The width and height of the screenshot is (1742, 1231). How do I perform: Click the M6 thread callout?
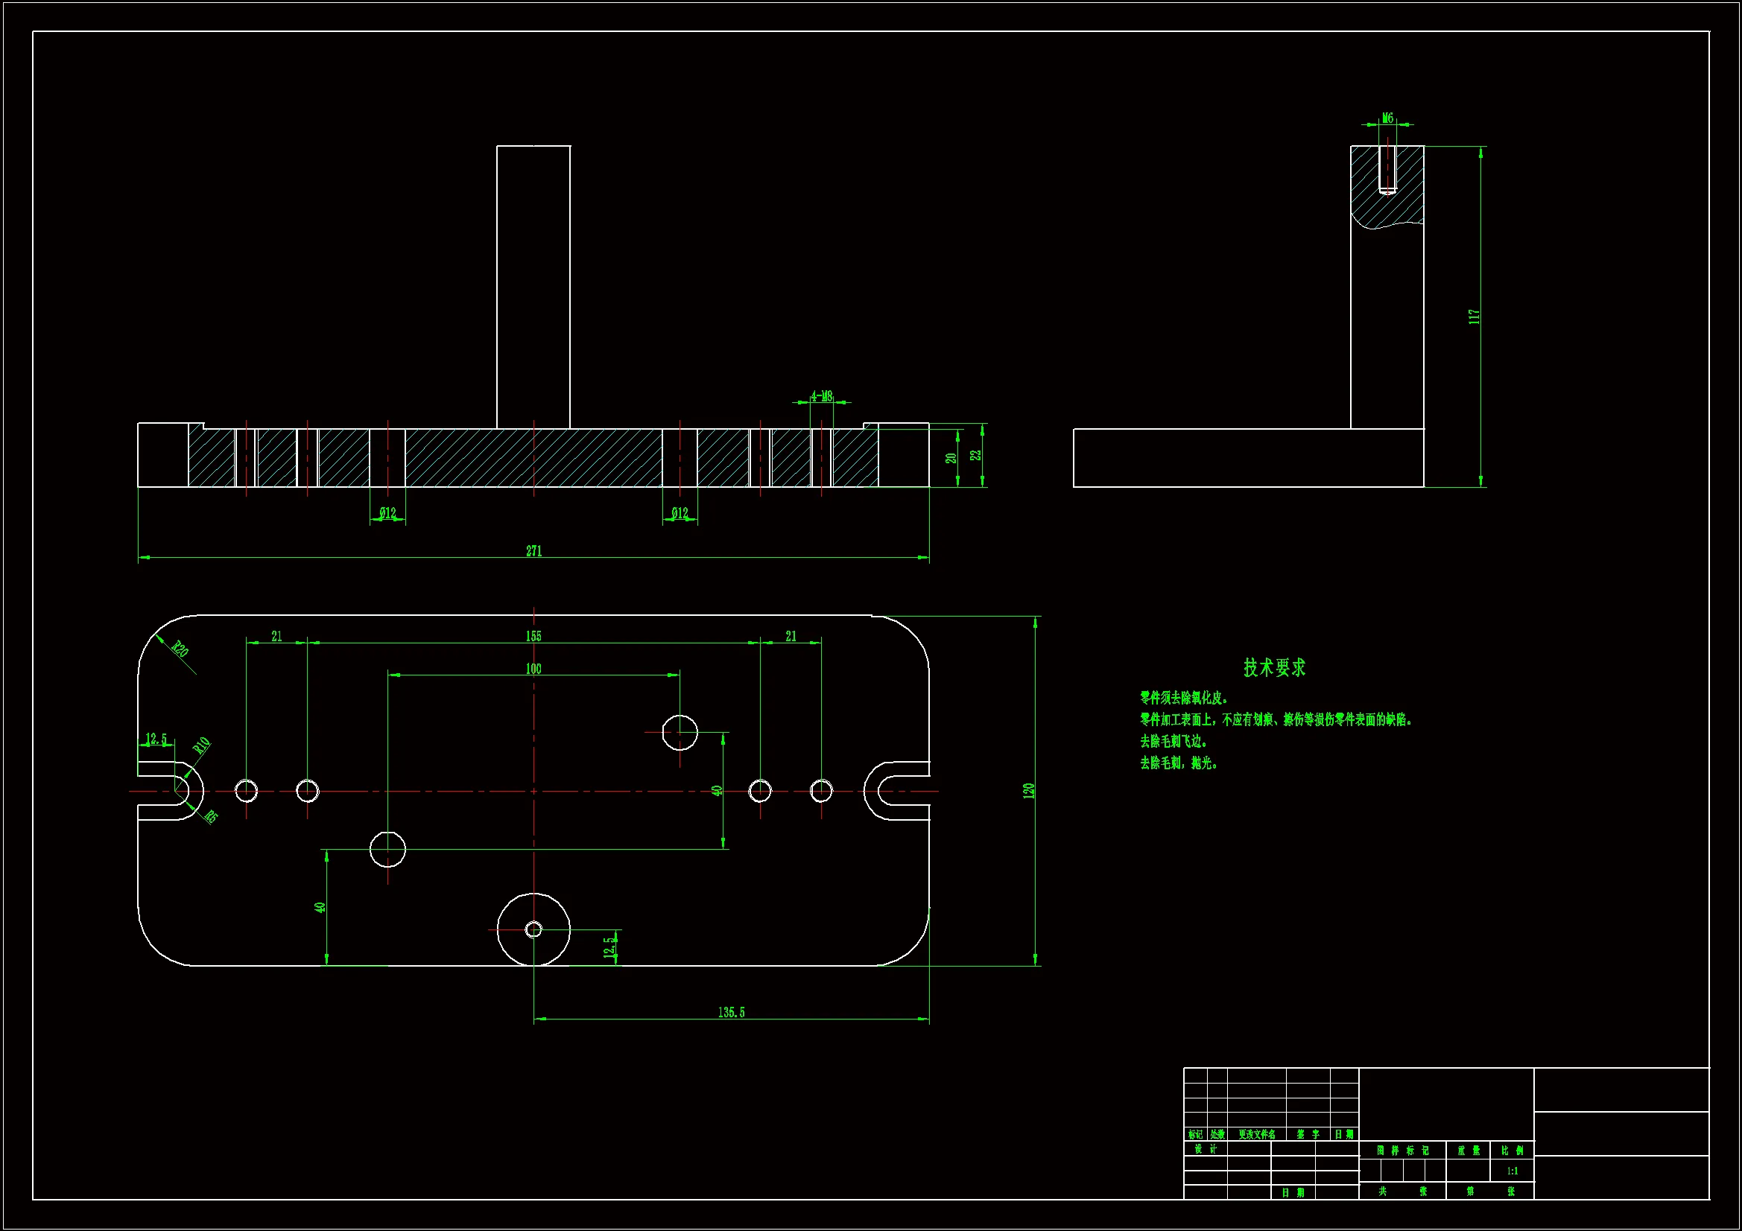coord(1387,118)
